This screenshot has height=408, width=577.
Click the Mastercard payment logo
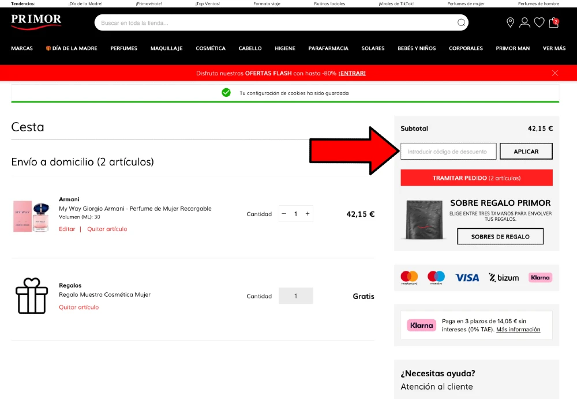(409, 278)
